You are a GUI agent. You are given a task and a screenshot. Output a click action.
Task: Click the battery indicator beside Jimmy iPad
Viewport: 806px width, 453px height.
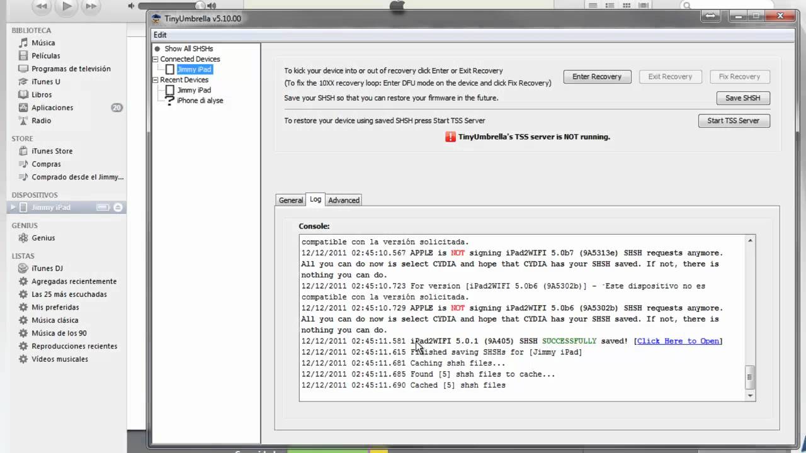click(103, 208)
